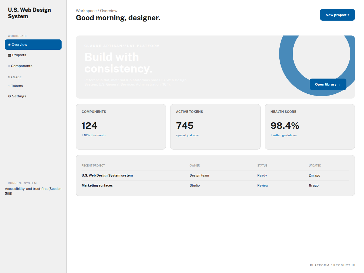Viewport: 364px width, 273px height.
Task: Click the Build with consistency banner heading
Action: pos(118,63)
